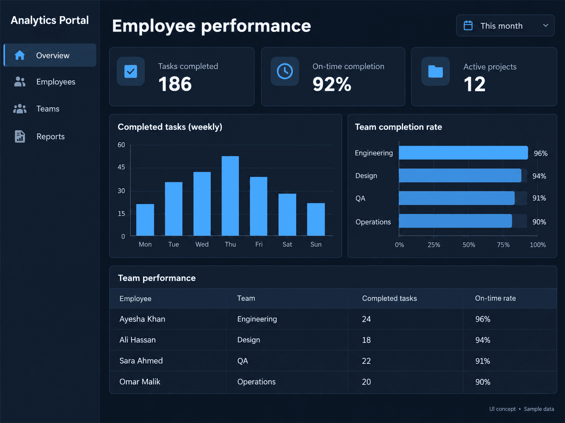Click the Wed bar in weekly chart
Viewport: 565px width, 423px height.
click(x=202, y=204)
